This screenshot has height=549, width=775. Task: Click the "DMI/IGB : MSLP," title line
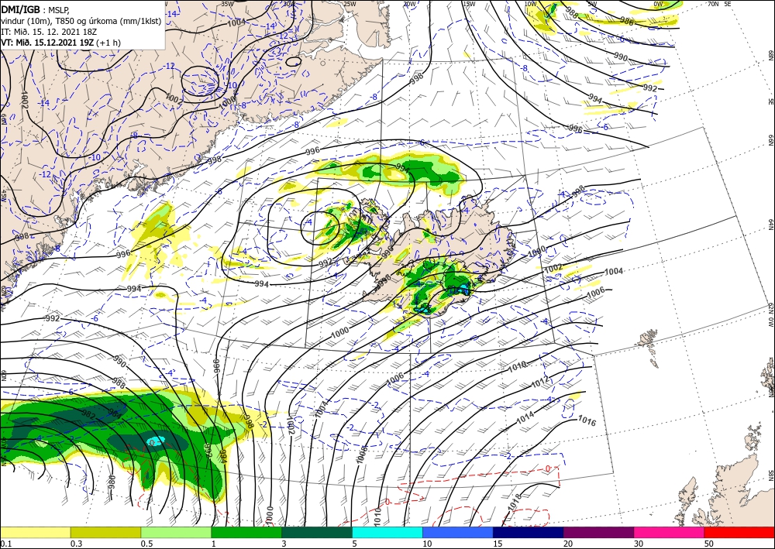pos(36,9)
